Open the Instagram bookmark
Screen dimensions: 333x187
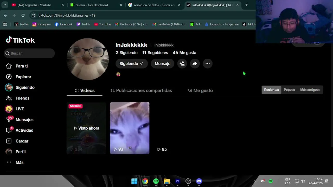coord(41,24)
